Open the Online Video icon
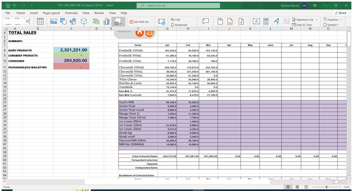The width and height of the screenshot is (353, 191). [162, 22]
